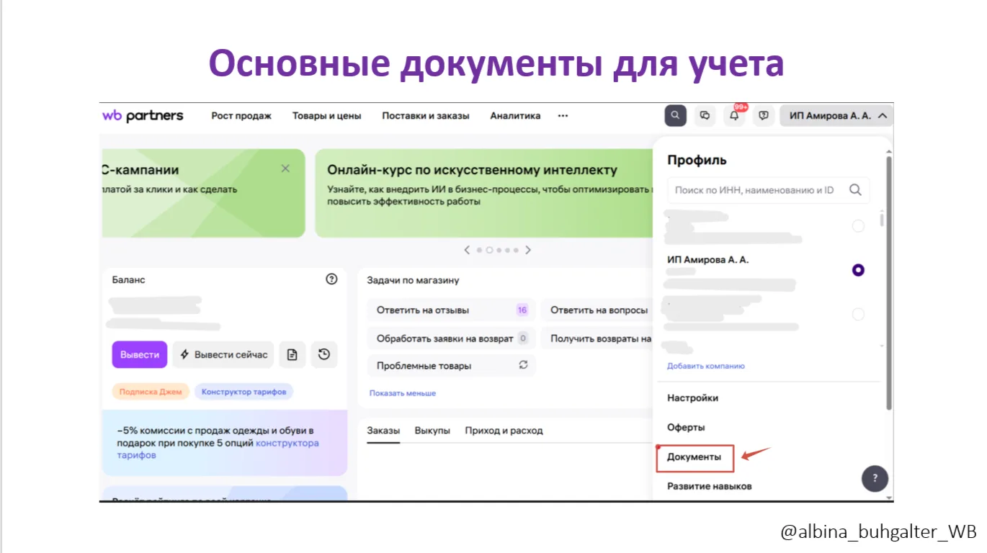Open Получить возвраты task
The height and width of the screenshot is (553, 987).
click(597, 338)
